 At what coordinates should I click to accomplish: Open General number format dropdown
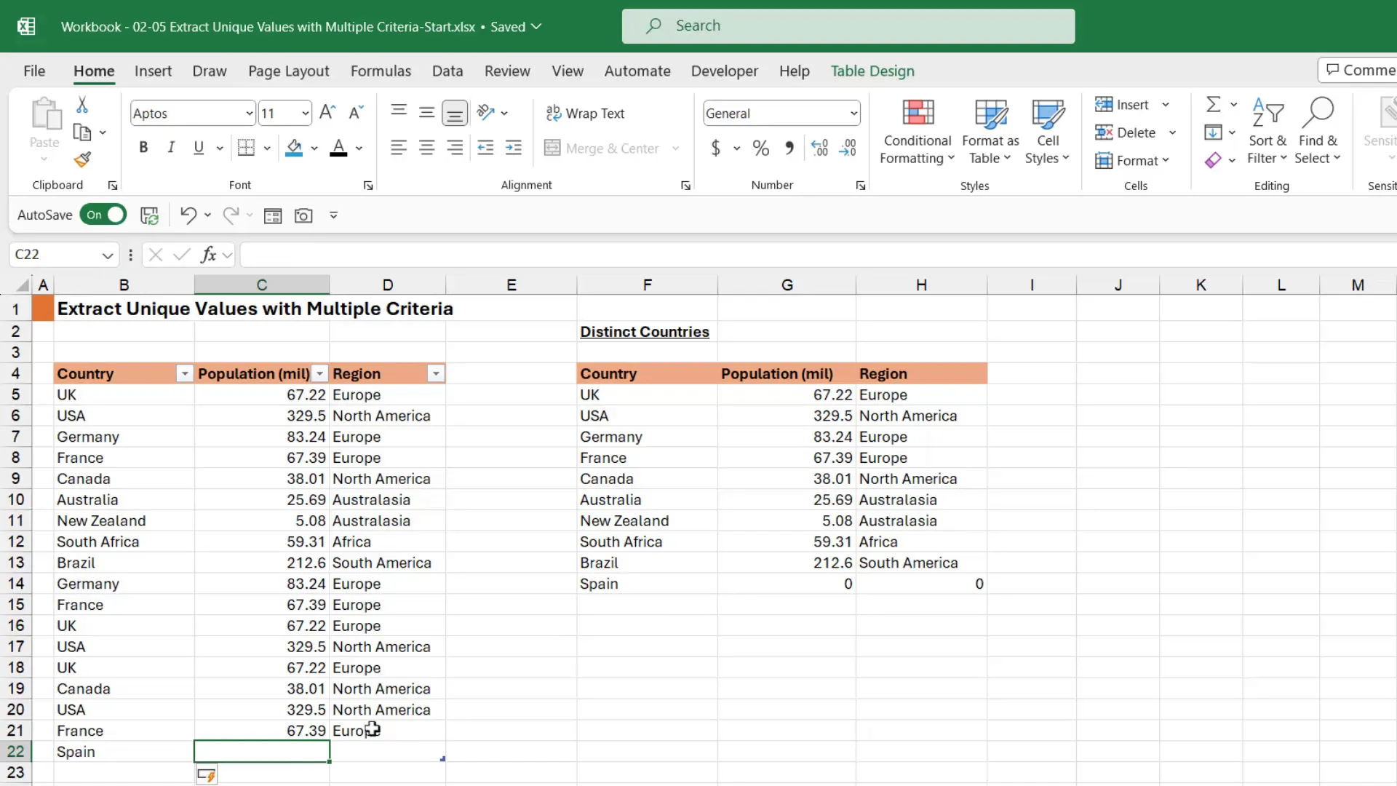coord(853,114)
